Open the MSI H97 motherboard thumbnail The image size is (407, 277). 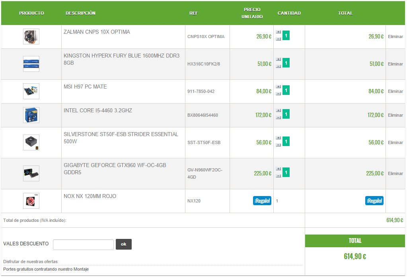pos(31,91)
